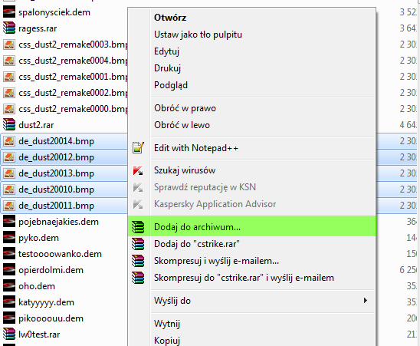Viewport: 420px width, 346px height.
Task: Choose Obróć w prawo
Action: click(x=185, y=108)
